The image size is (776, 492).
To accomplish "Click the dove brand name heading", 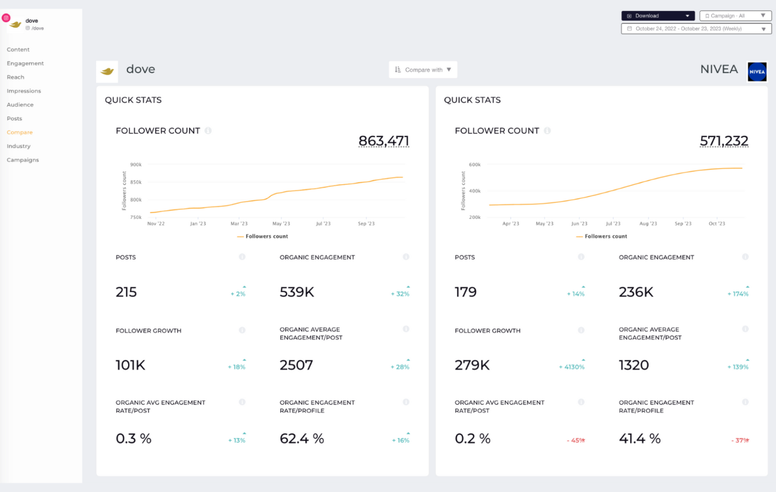I will click(140, 69).
